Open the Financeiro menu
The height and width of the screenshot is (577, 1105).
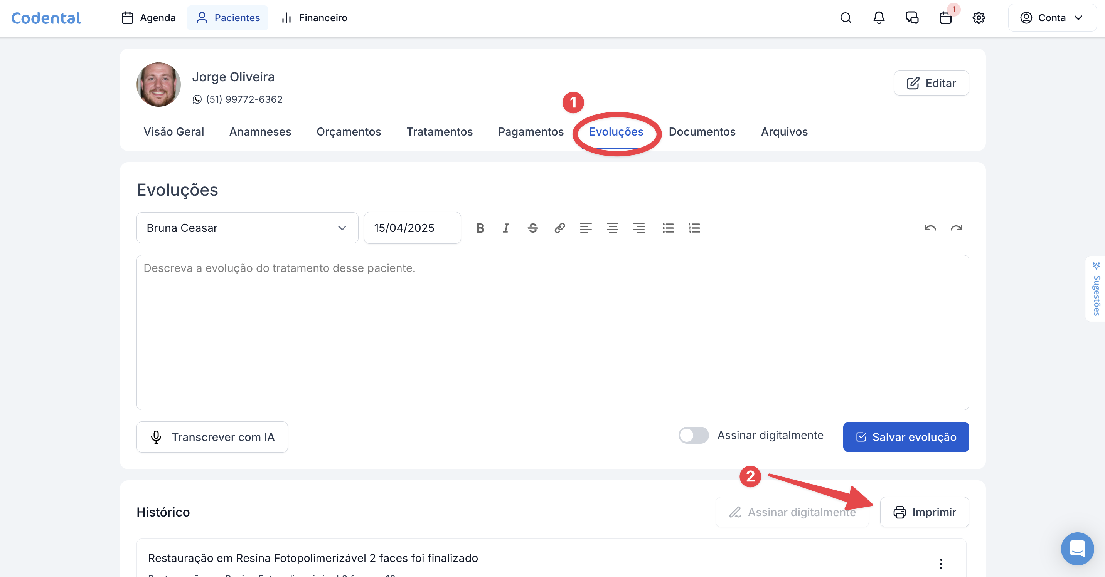314,18
